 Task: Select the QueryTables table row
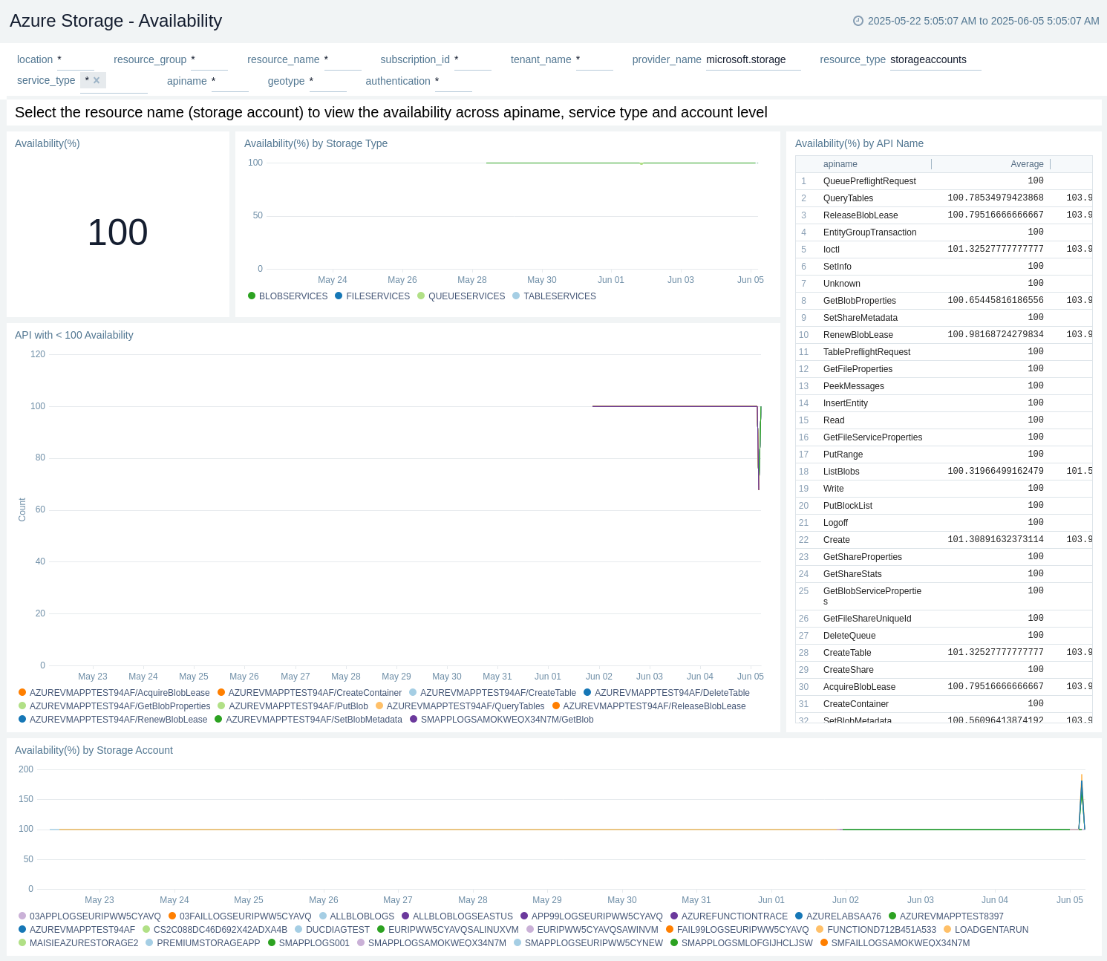tap(944, 198)
